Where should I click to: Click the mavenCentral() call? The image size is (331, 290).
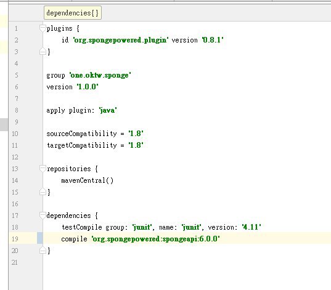click(x=87, y=180)
